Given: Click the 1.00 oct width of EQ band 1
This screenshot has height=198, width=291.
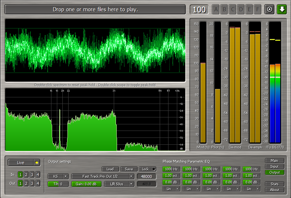Looking at the screenshot, I should (x=171, y=176).
